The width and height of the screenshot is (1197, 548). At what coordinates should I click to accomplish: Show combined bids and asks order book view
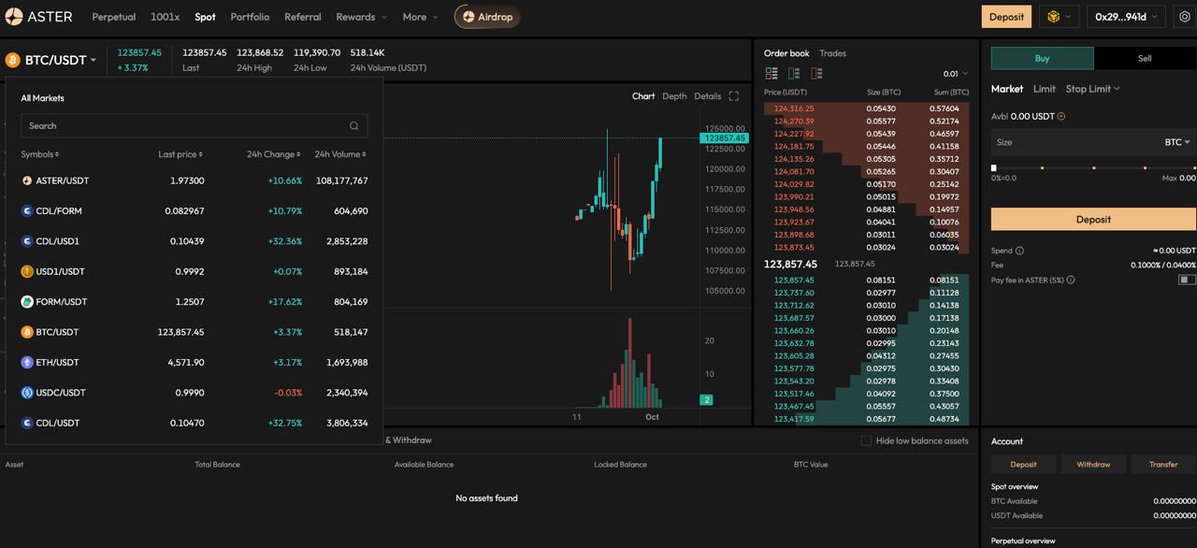tap(772, 73)
